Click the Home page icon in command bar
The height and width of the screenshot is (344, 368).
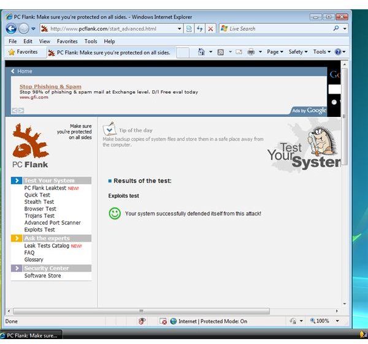pos(201,52)
